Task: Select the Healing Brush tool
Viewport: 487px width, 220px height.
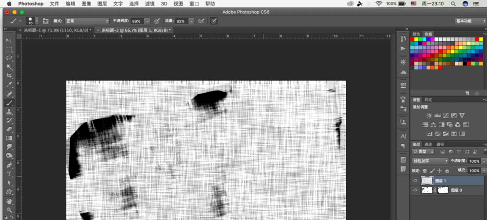Action: click(x=9, y=94)
